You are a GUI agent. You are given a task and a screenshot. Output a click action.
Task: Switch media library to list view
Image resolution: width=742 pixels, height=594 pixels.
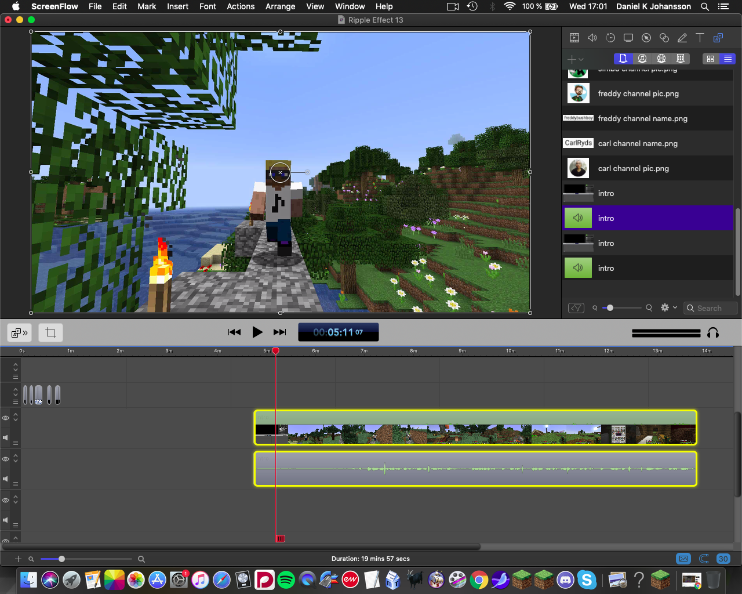point(728,59)
